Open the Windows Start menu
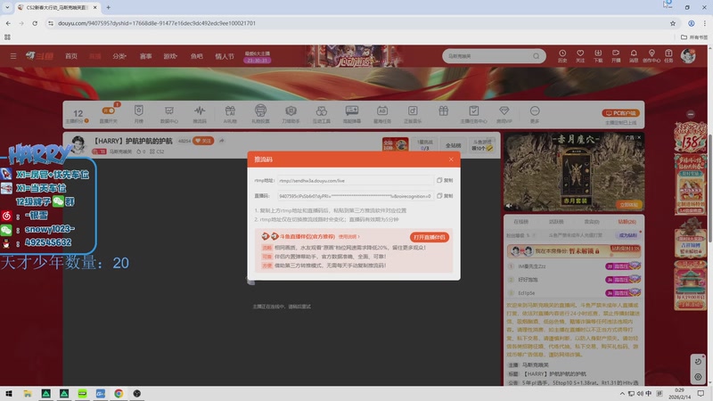 tap(9, 393)
